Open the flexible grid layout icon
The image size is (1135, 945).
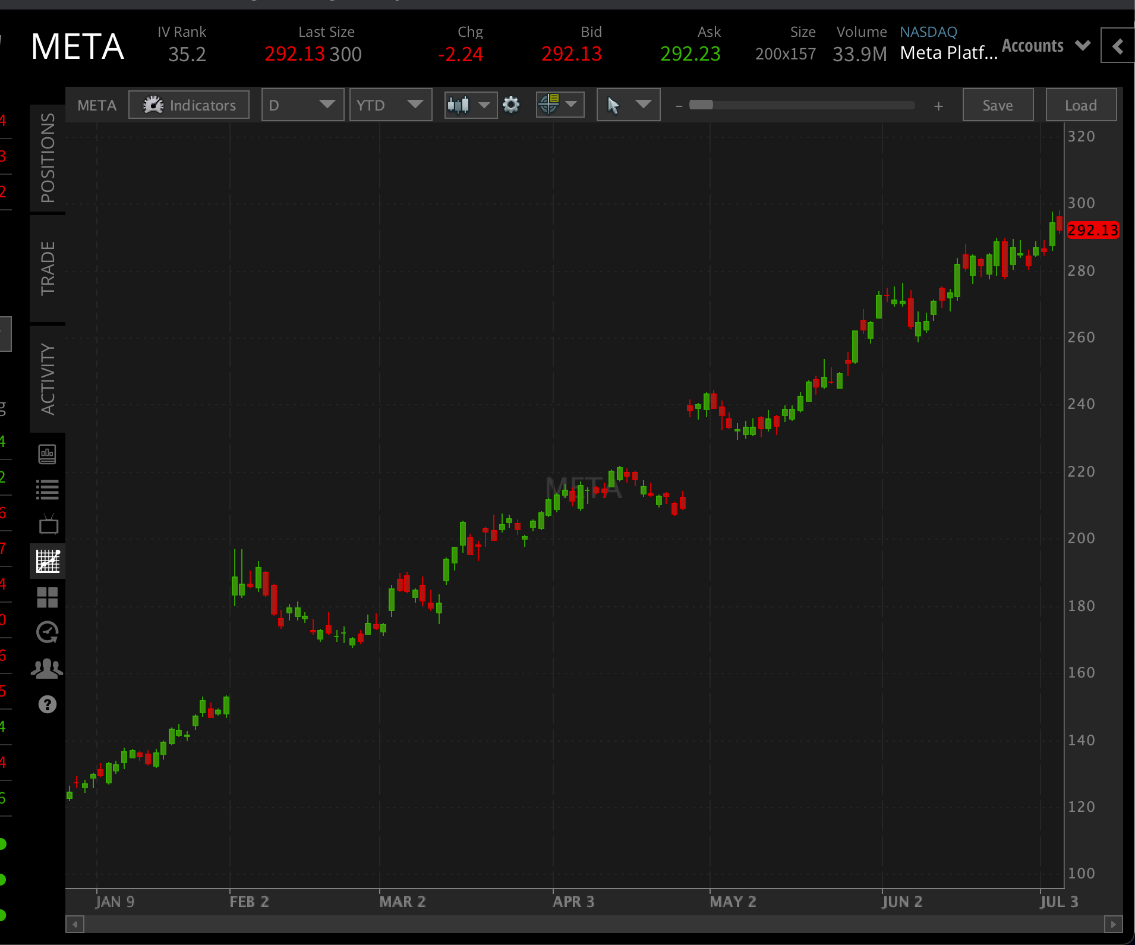(x=48, y=598)
